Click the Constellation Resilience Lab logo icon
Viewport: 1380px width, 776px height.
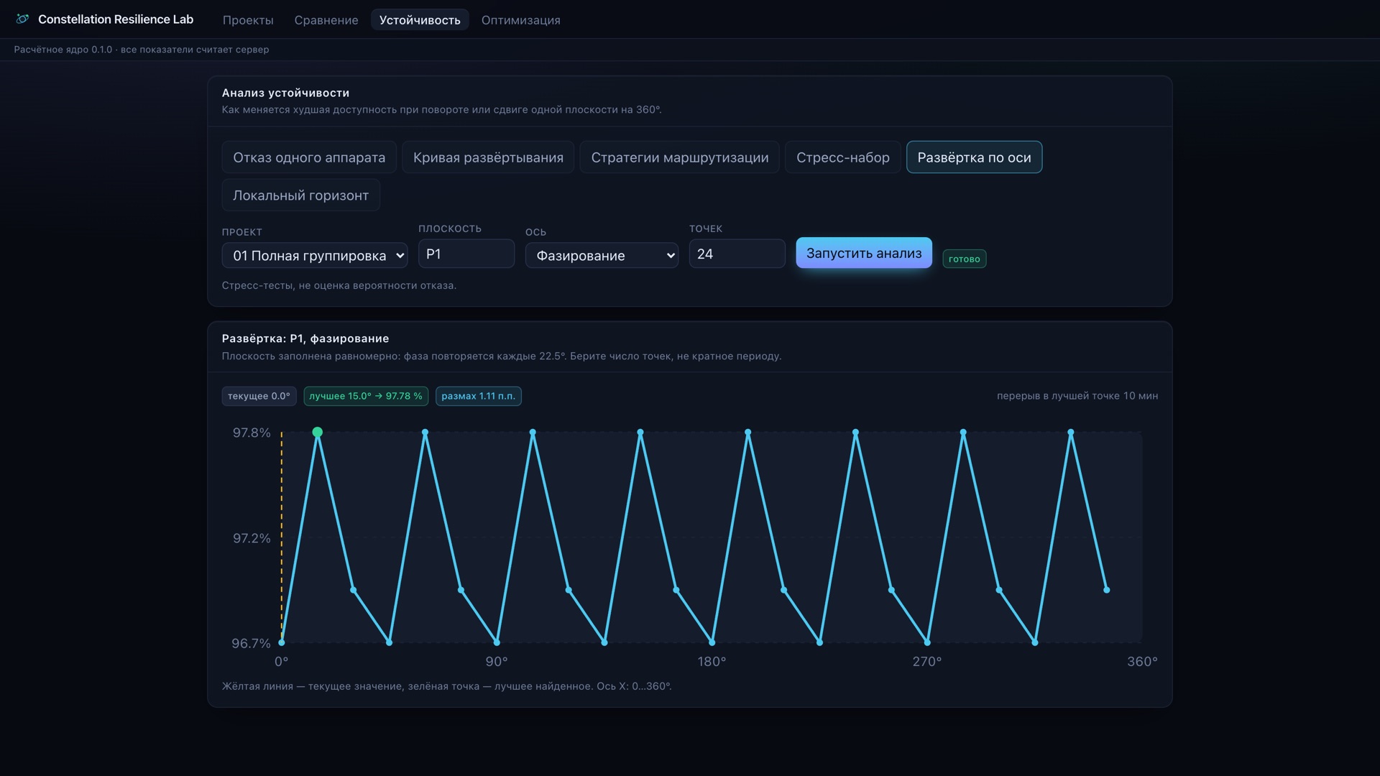pyautogui.click(x=22, y=19)
